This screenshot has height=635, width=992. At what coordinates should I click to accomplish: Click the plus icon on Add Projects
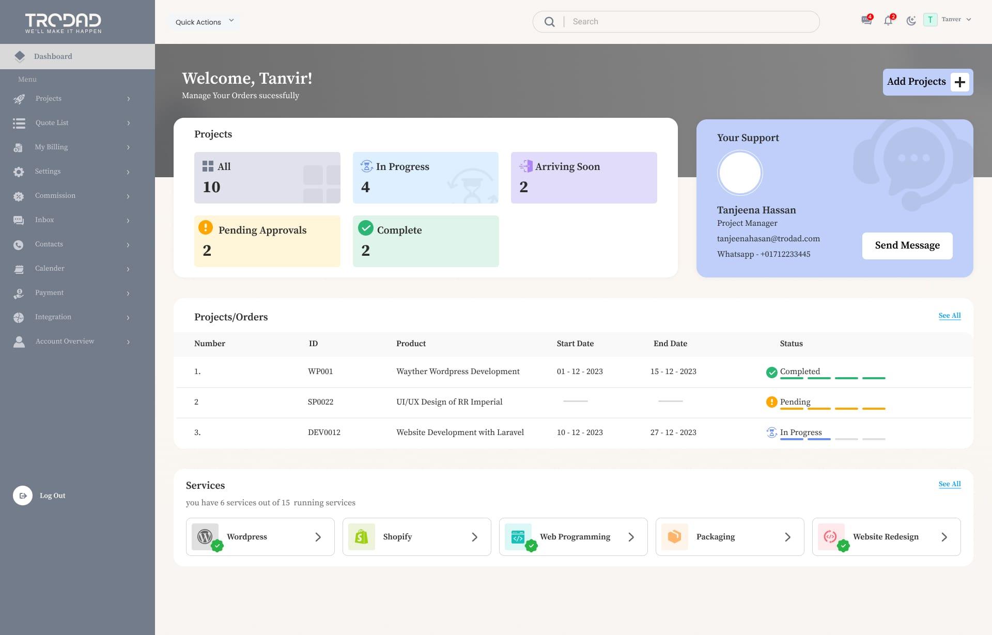tap(959, 82)
